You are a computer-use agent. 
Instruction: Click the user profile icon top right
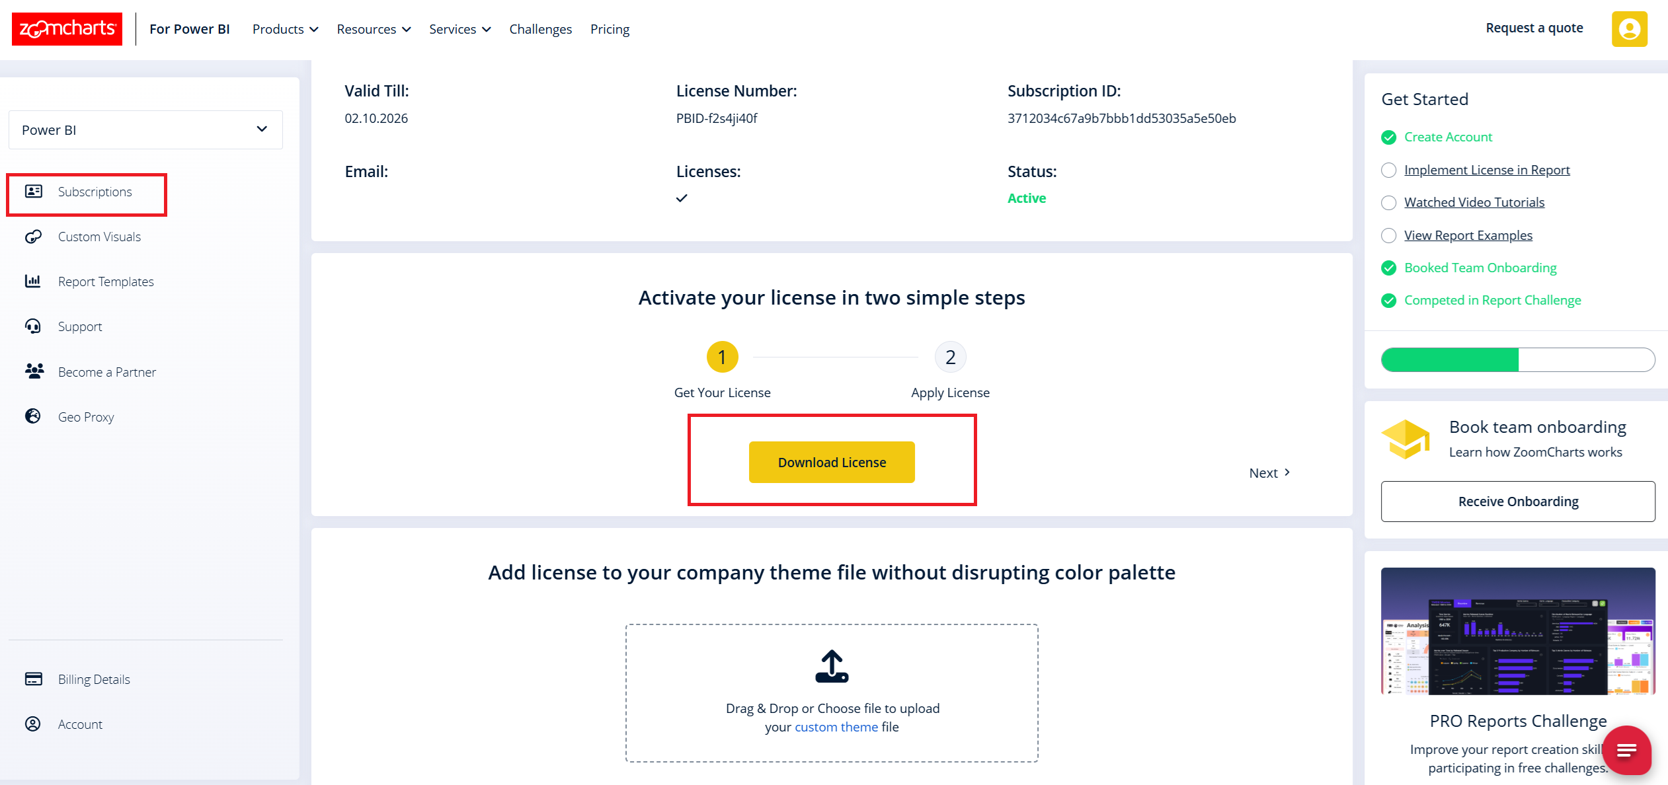1629,28
